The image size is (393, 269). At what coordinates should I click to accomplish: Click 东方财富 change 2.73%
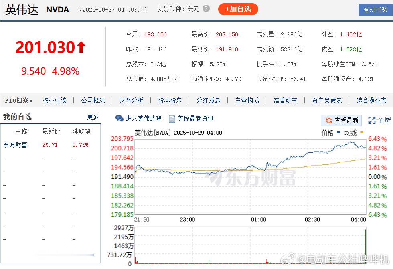point(81,145)
